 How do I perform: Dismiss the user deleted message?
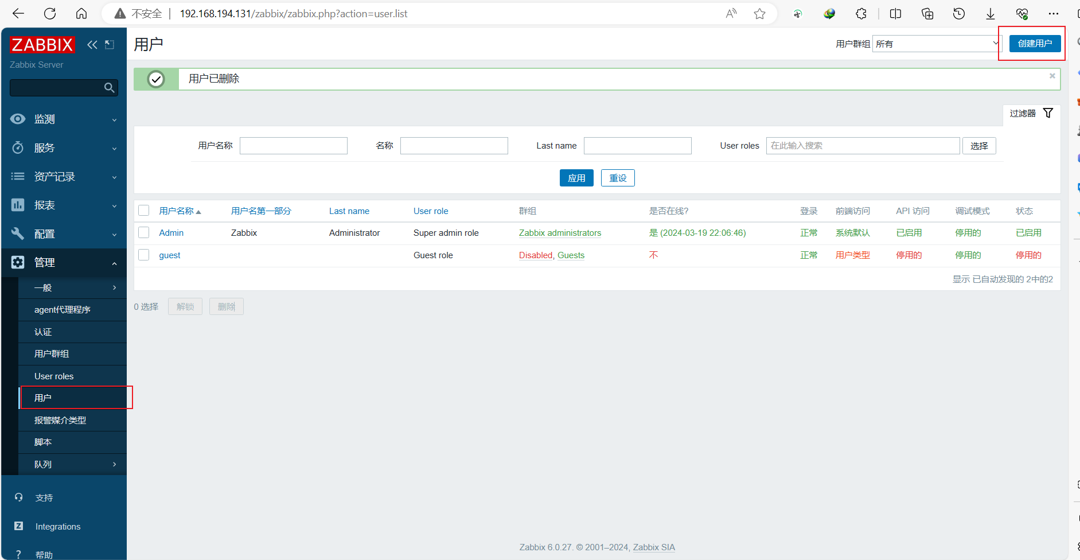click(1052, 76)
